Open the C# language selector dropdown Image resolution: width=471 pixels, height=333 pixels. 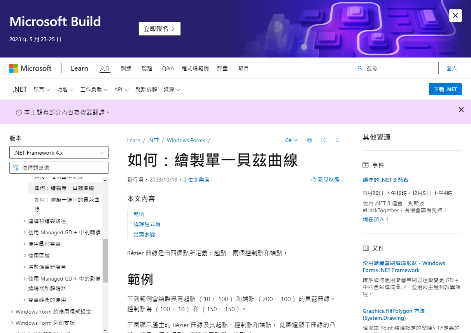click(x=292, y=140)
